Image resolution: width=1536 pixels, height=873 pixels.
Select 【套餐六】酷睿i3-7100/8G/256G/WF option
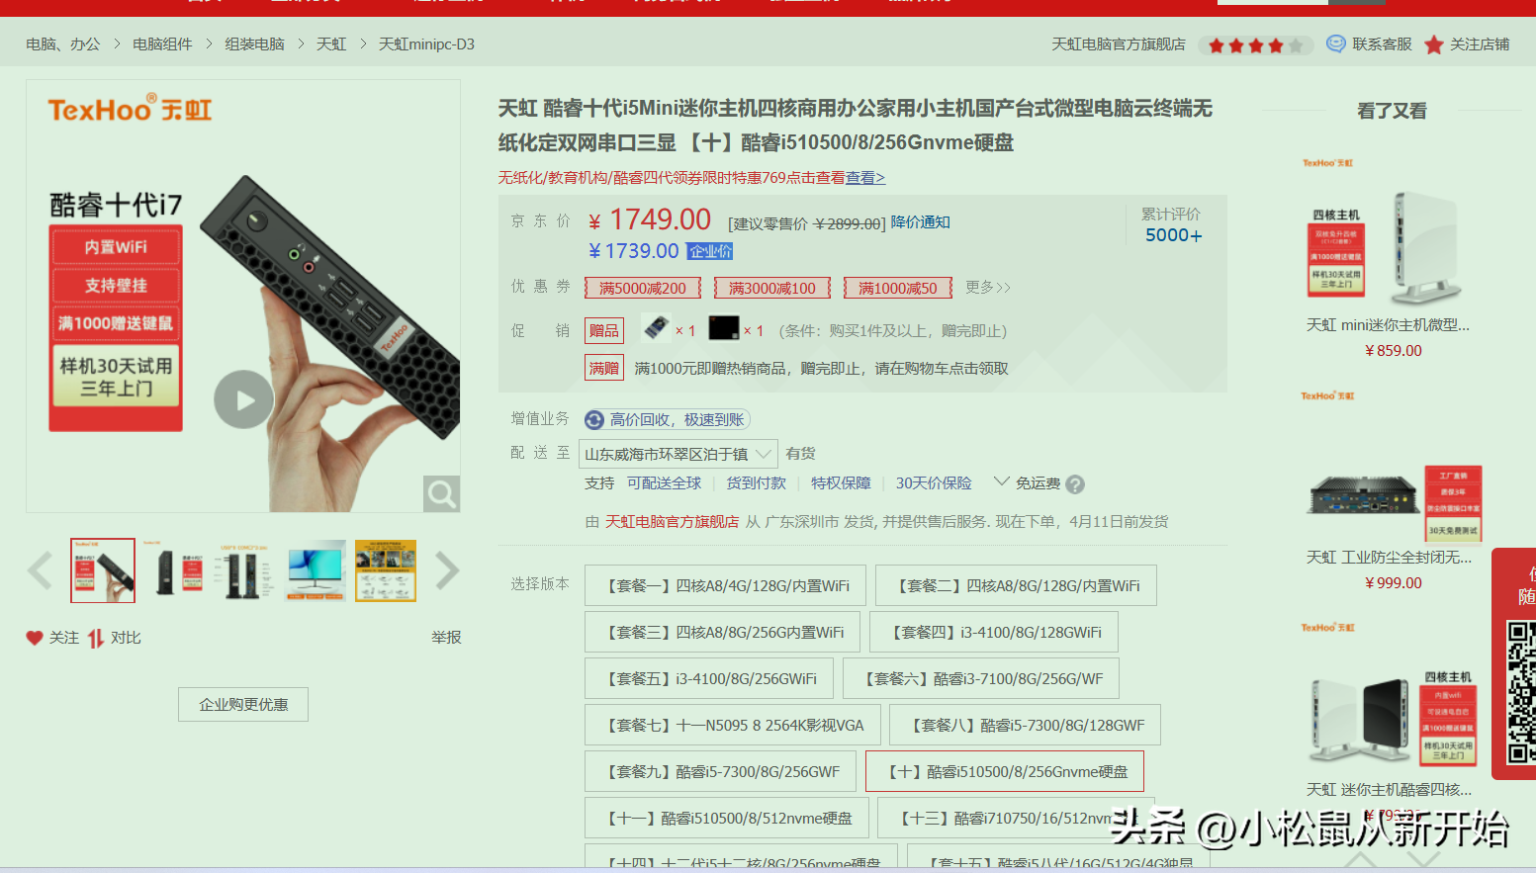click(x=981, y=678)
